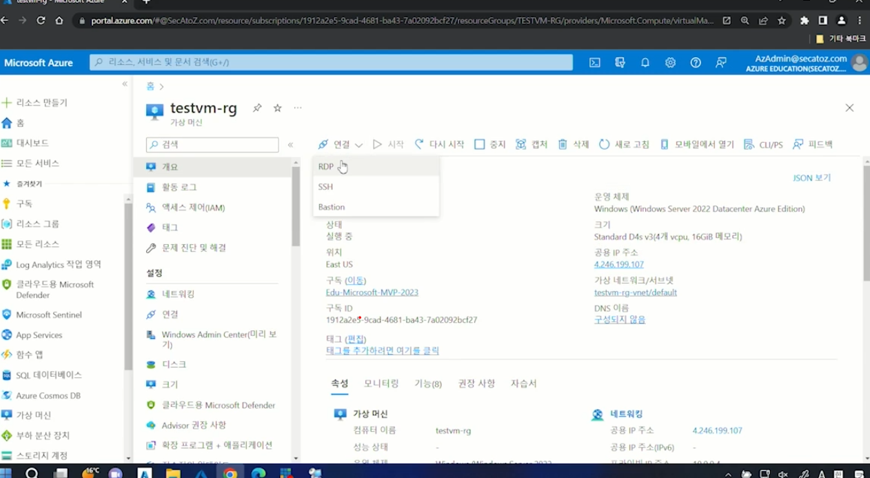This screenshot has width=870, height=478.
Task: Open the testvm-rg-vnet/default link
Action: (636, 292)
